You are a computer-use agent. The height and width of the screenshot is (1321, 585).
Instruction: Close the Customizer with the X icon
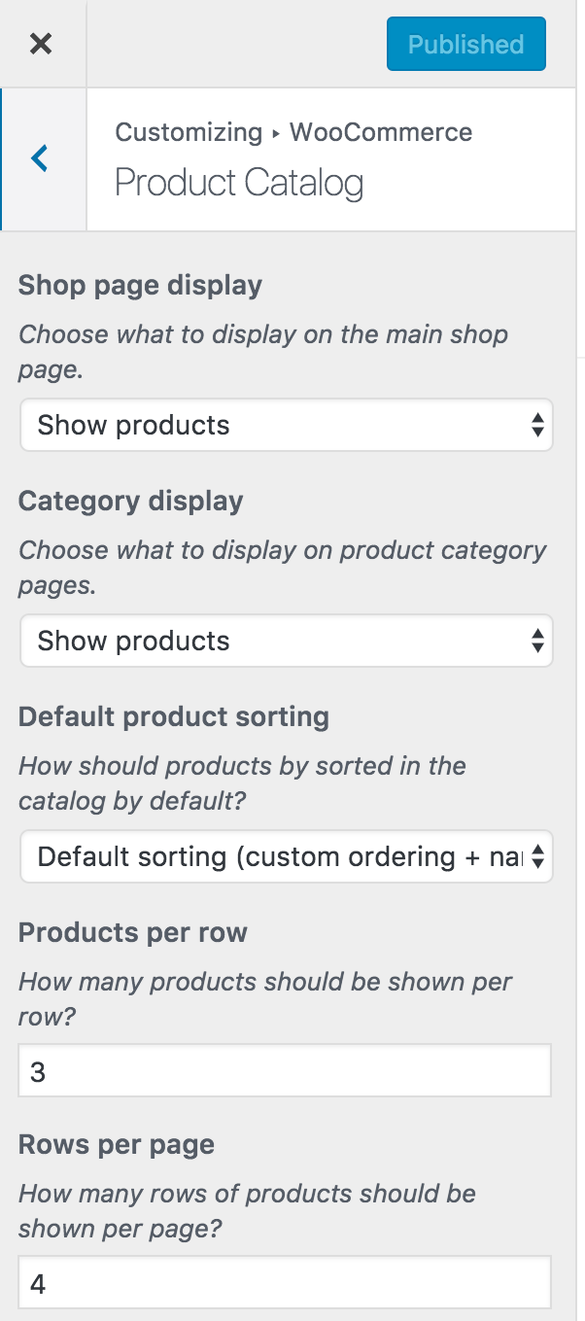click(41, 44)
